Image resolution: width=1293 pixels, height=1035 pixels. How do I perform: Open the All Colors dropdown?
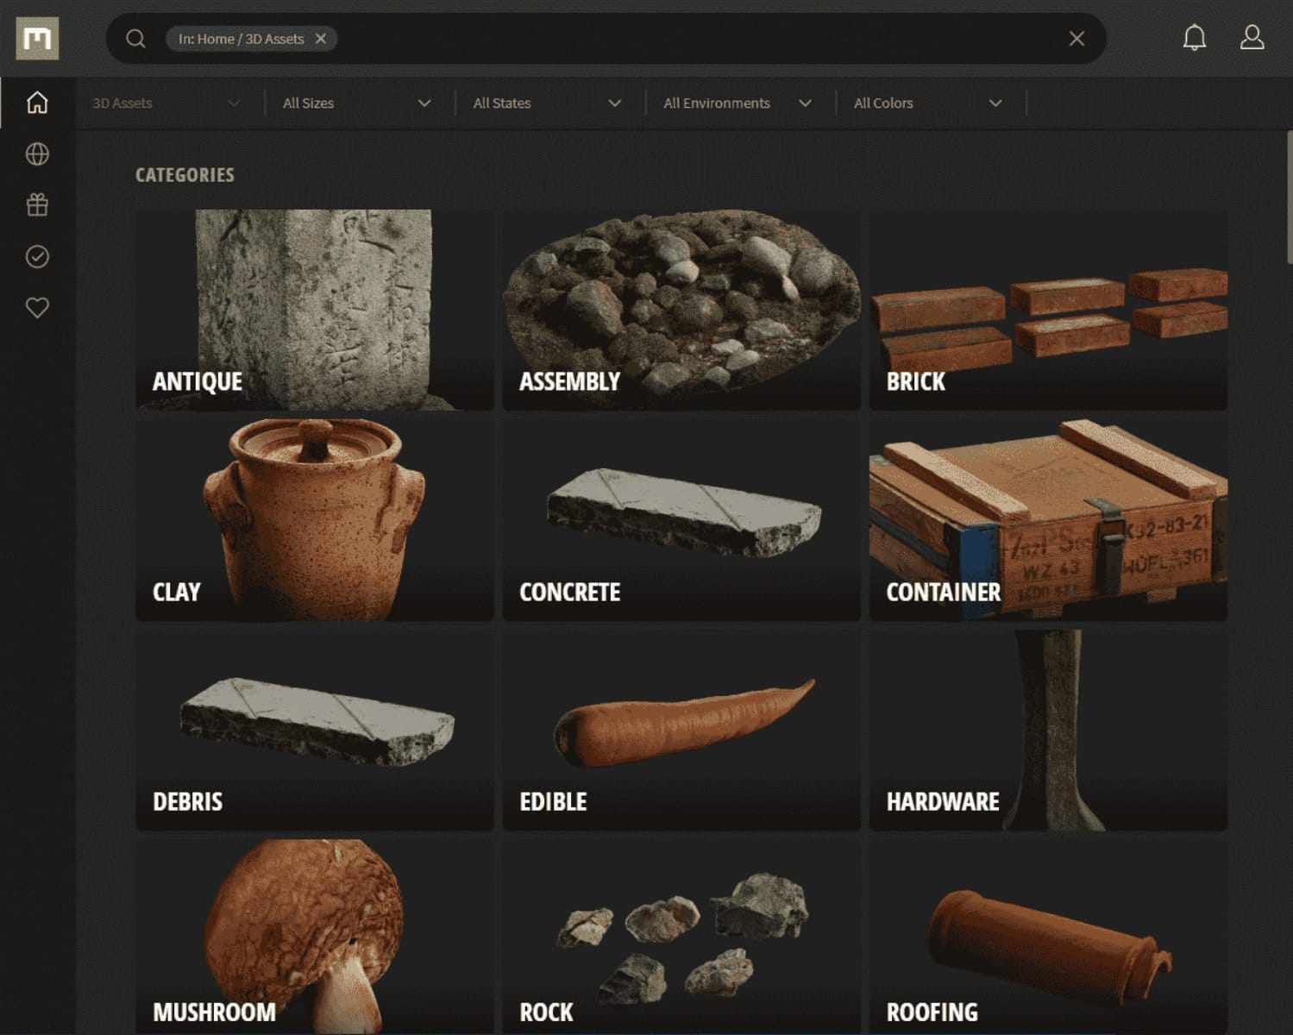coord(927,103)
